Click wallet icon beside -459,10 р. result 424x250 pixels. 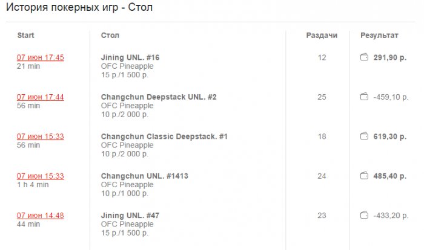tap(364, 97)
